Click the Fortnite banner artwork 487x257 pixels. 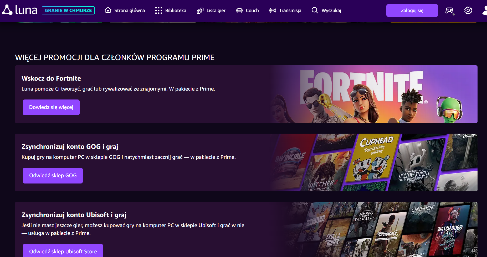(373, 94)
